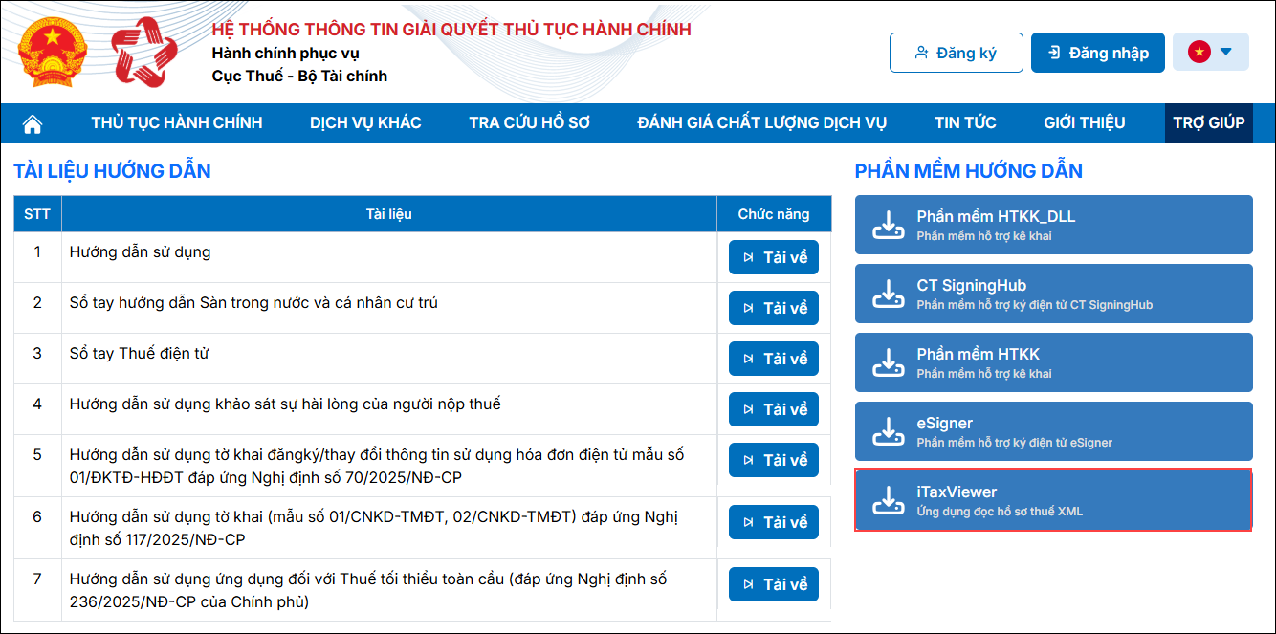
Task: Click the Đăng nhập button
Action: (1098, 53)
